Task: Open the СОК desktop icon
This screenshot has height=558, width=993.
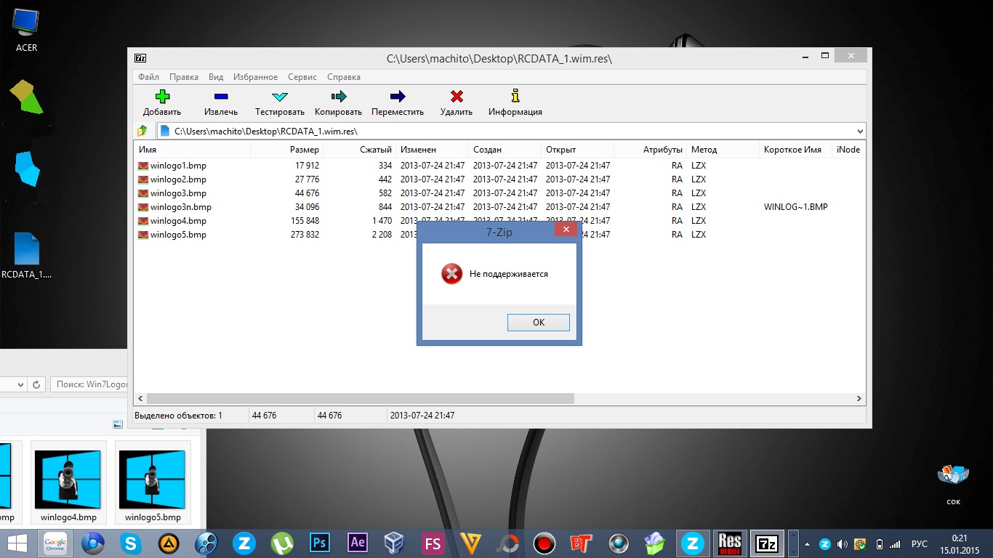Action: (953, 485)
